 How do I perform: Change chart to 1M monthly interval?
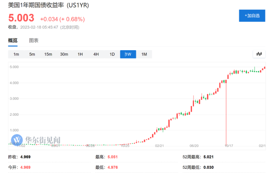coord(144,54)
